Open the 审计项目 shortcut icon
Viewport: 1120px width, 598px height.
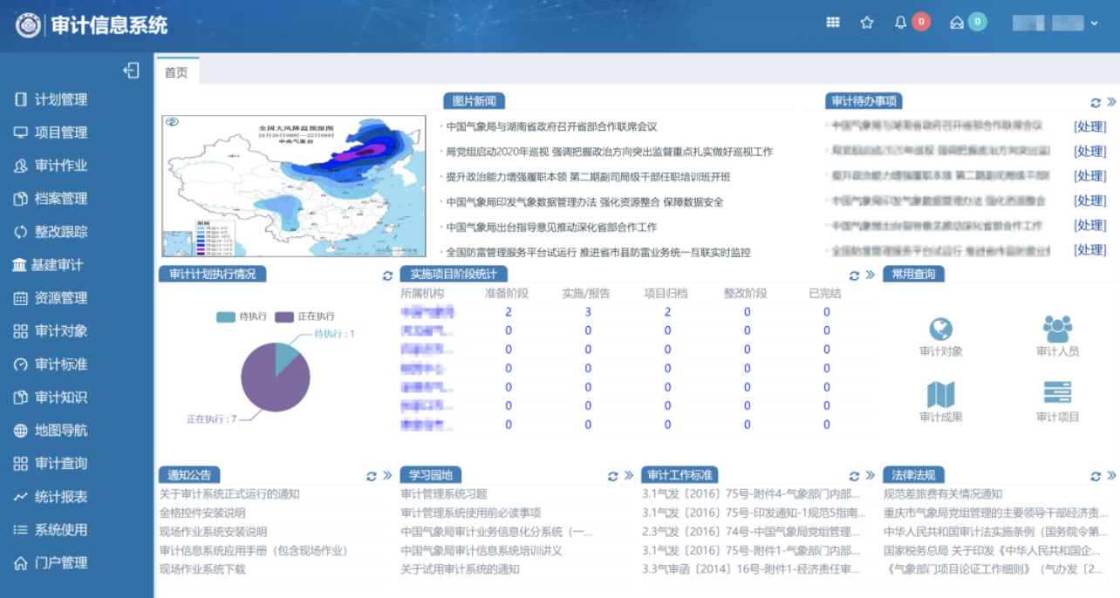click(x=1057, y=394)
